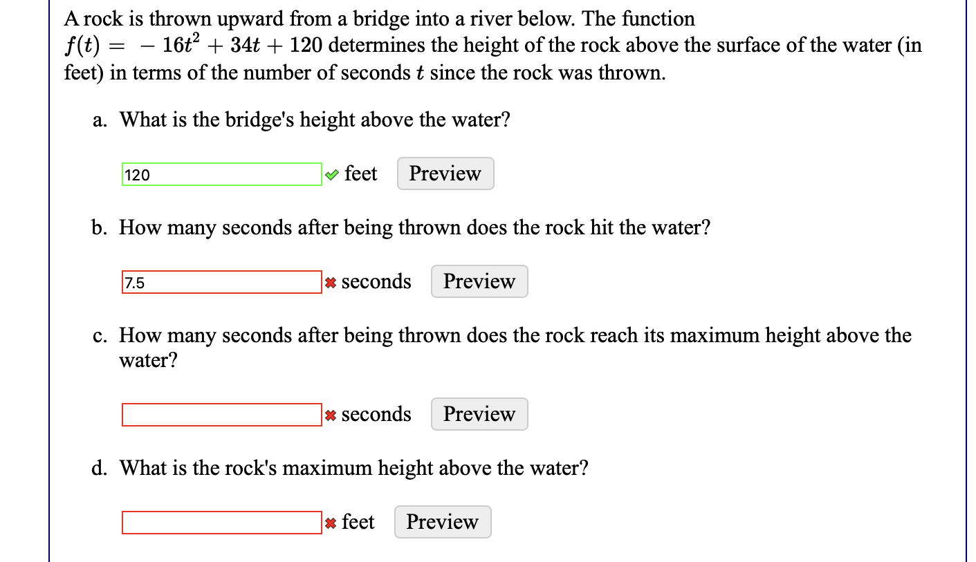Click the validation icon for part b's answer

[x=331, y=281]
